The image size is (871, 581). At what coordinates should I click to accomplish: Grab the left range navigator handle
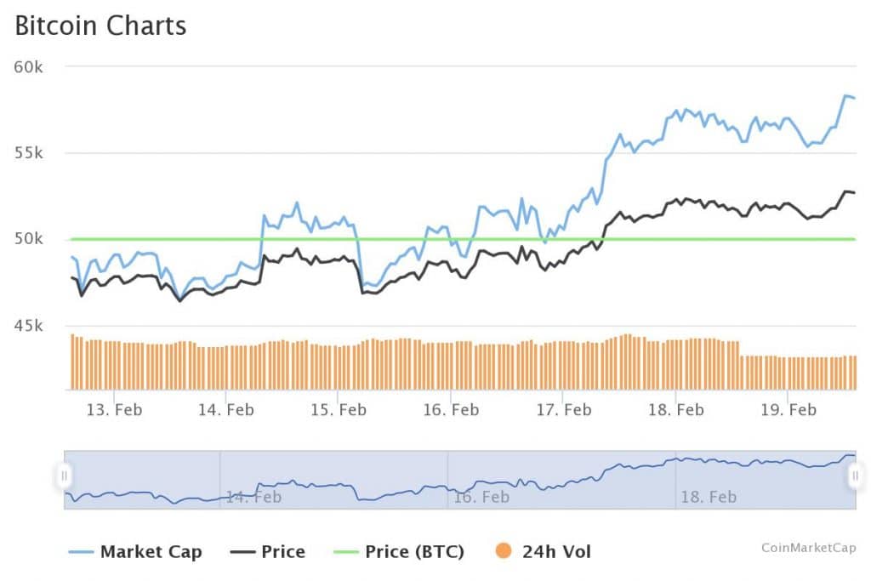tap(64, 476)
